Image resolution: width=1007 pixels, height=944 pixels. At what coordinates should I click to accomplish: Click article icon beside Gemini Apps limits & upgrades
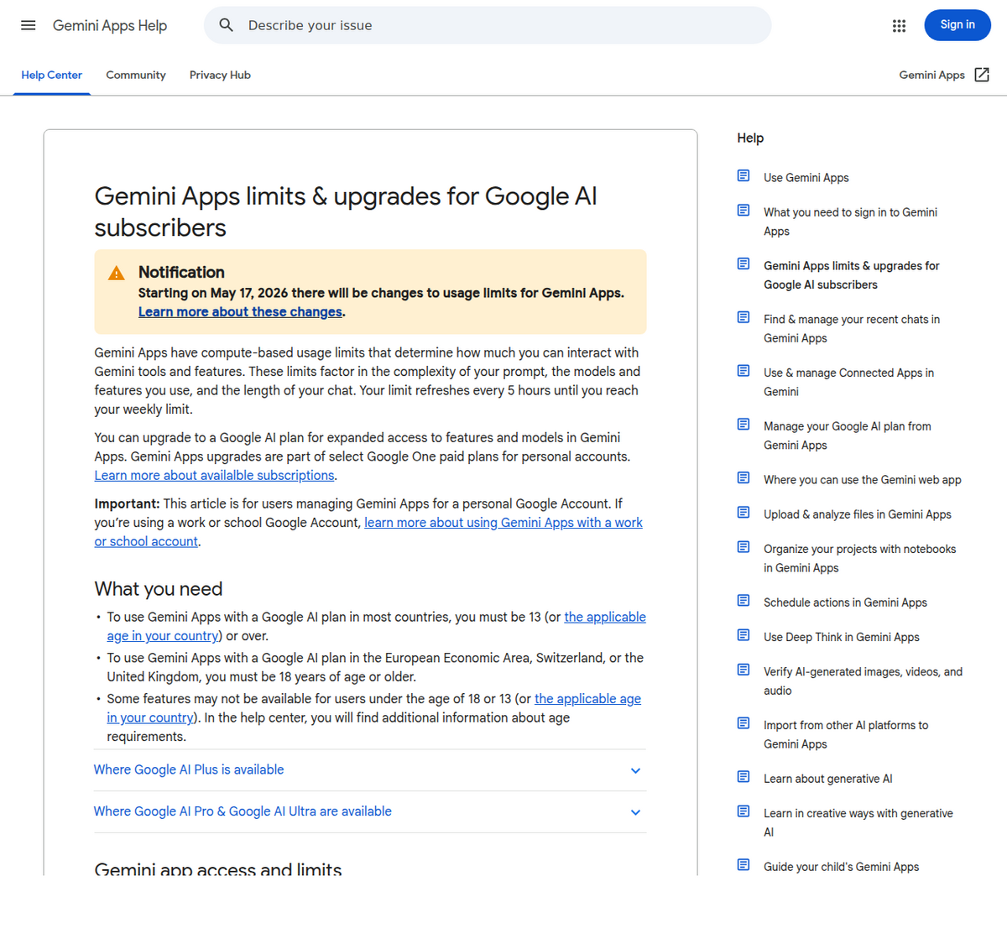[x=744, y=264]
